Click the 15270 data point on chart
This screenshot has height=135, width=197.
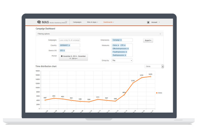150,76
